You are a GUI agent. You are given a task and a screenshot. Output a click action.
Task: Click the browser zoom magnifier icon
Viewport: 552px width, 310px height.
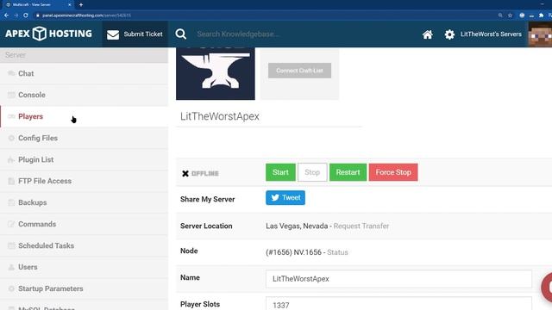point(500,15)
